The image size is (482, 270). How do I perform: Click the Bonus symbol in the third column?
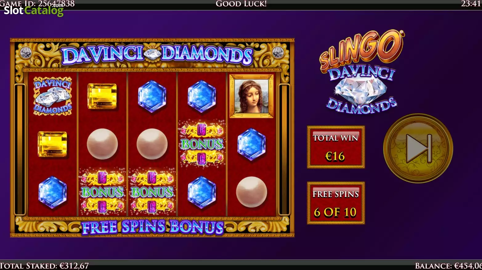152,192
